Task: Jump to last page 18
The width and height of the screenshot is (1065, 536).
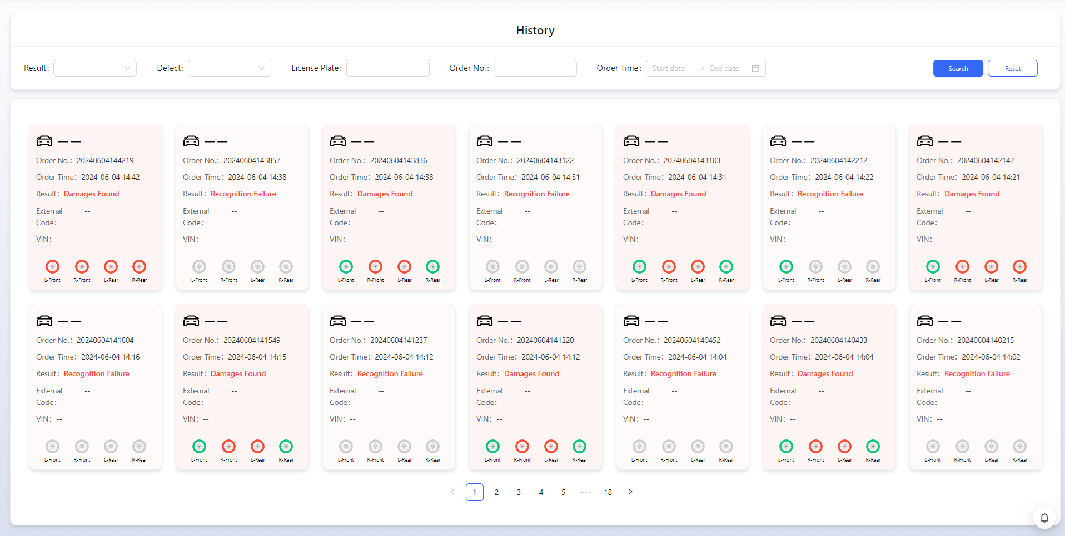Action: (608, 492)
